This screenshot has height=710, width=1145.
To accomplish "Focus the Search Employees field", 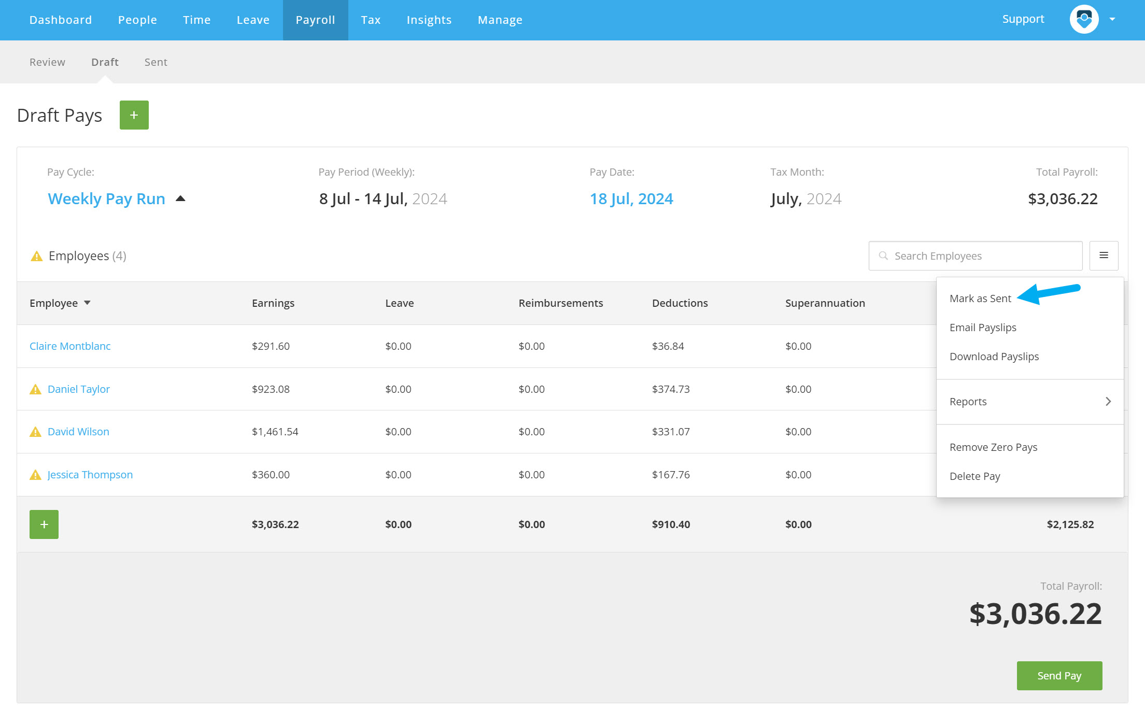I will 976,255.
